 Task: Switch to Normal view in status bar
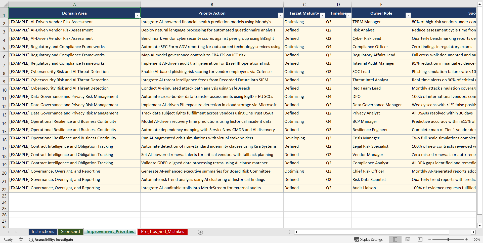(395, 239)
